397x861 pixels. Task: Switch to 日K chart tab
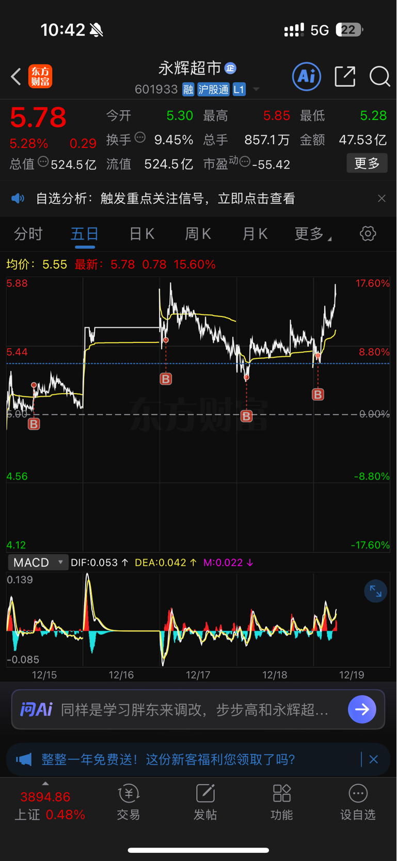tap(141, 234)
